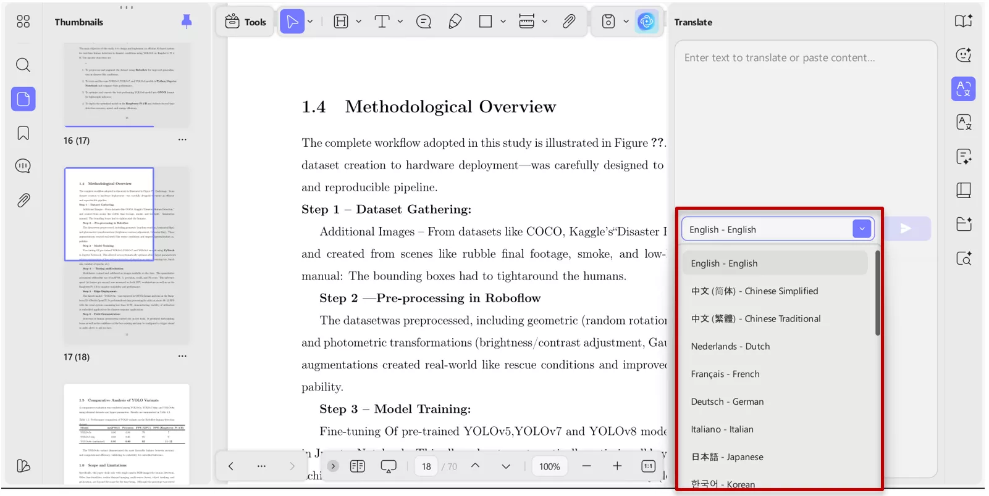The width and height of the screenshot is (989, 496).
Task: Open options for thumbnail page 17 (18)
Action: [182, 357]
